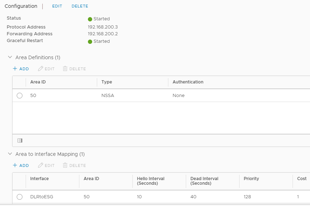
Task: Click the green Status Started indicator
Action: [90, 19]
